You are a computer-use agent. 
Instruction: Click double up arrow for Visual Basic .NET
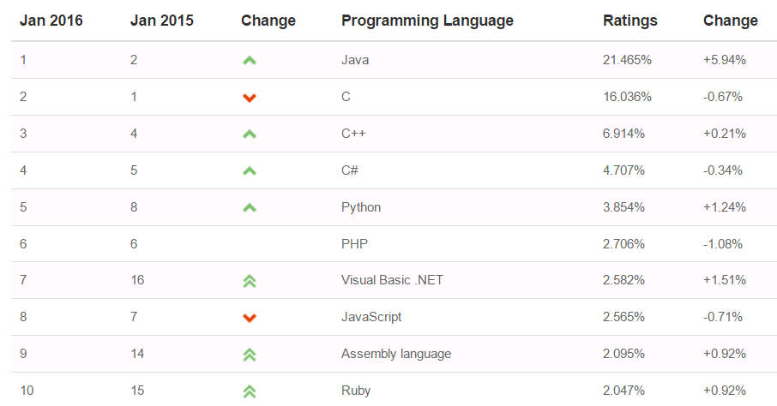click(x=250, y=281)
